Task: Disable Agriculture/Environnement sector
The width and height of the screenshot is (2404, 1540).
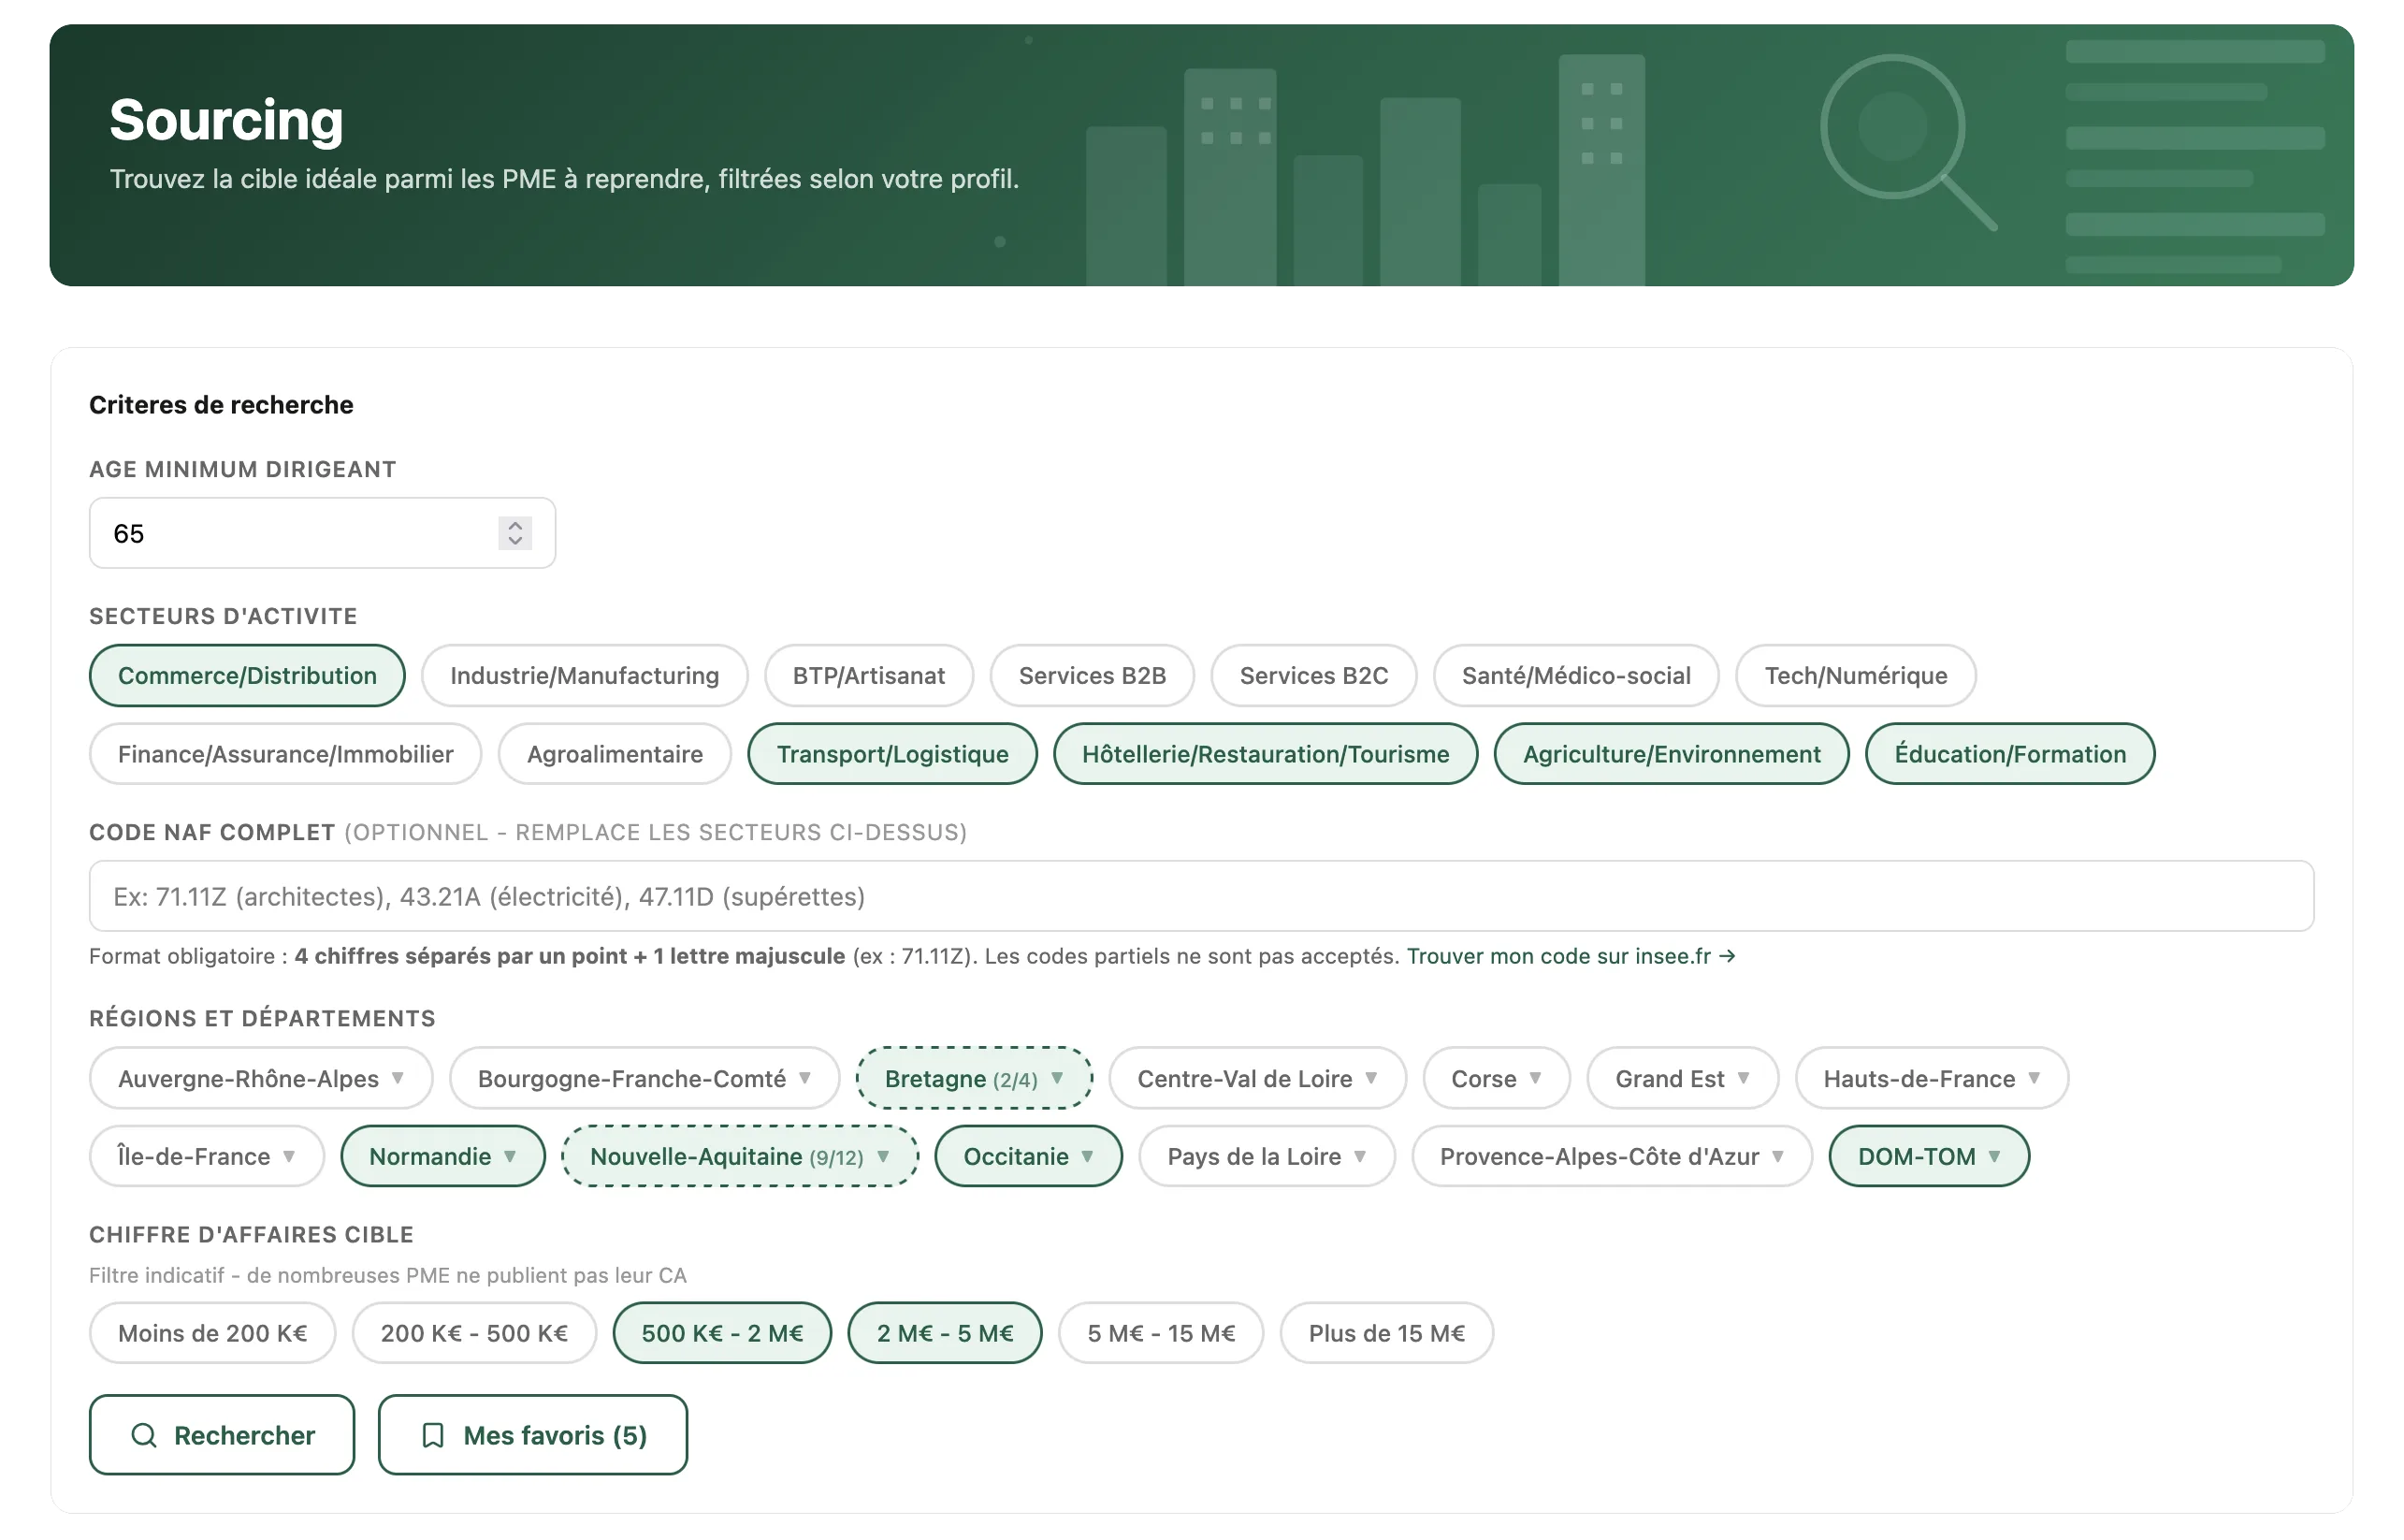Action: pyautogui.click(x=1672, y=754)
